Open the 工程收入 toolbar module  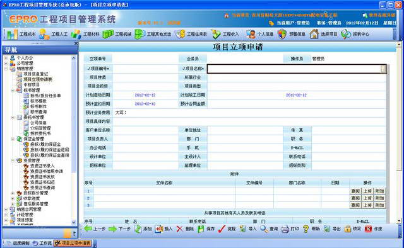225,34
